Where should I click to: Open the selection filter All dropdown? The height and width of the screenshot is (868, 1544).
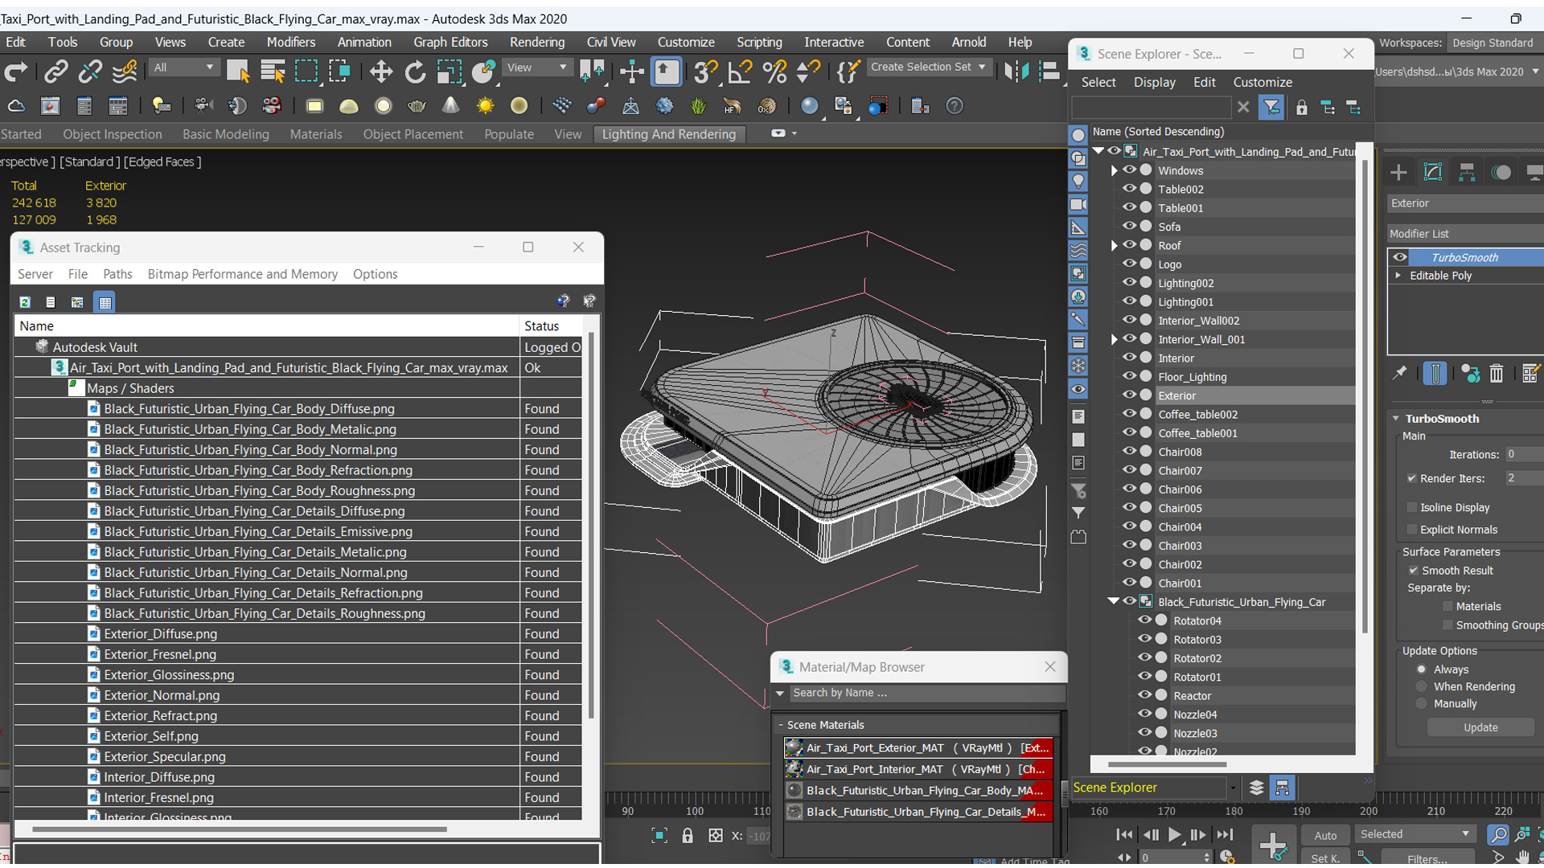(x=183, y=68)
